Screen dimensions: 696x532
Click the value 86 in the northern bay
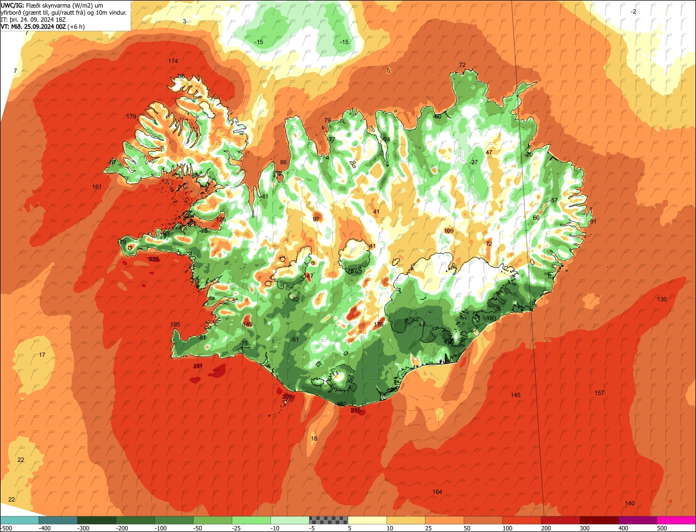(x=283, y=162)
